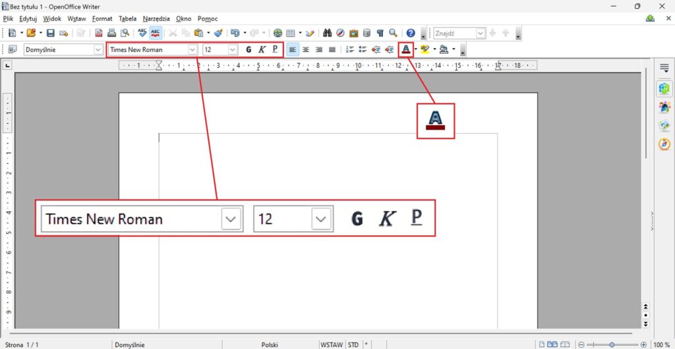Click the zoom slider in status bar
The width and height of the screenshot is (675, 349).
[612, 344]
